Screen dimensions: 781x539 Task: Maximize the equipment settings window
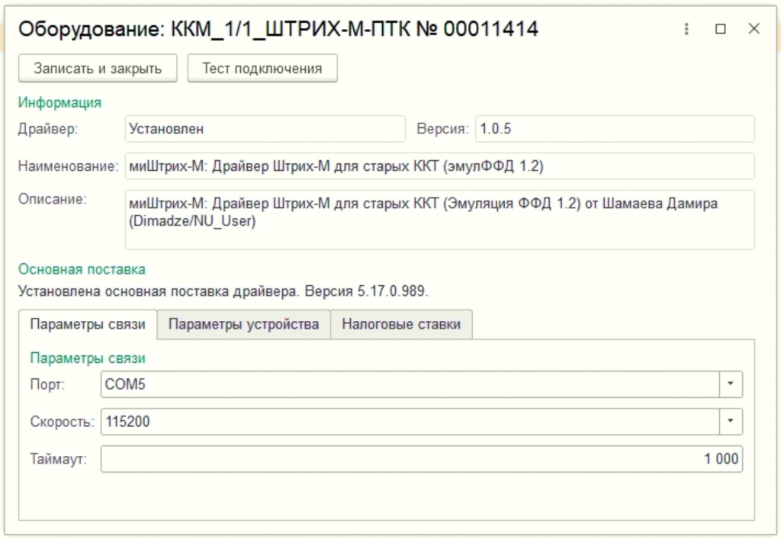720,29
